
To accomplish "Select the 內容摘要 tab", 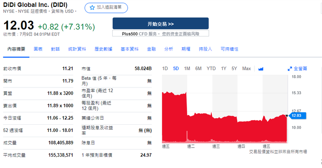I will 16,49.
